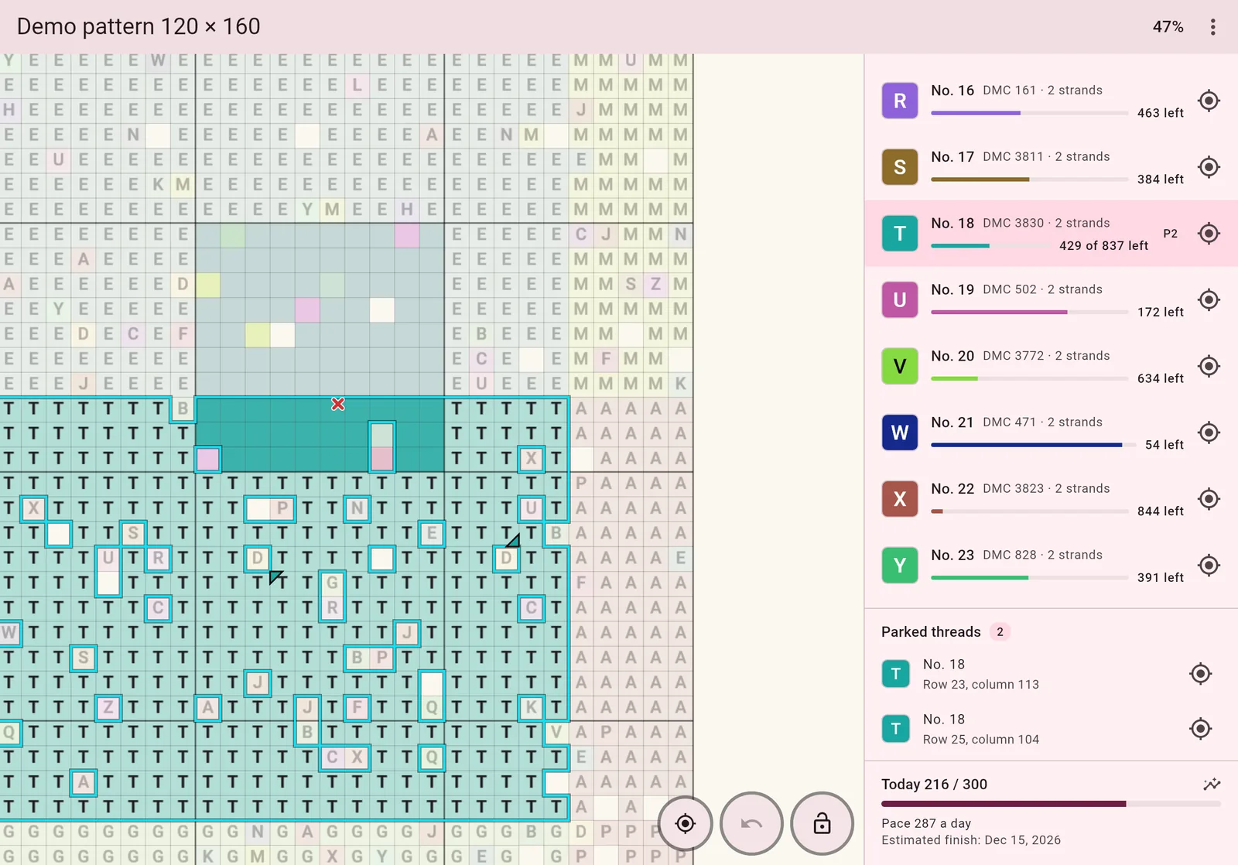The height and width of the screenshot is (865, 1238).
Task: Select the teal T swatch for DMC 3830
Action: click(x=900, y=234)
